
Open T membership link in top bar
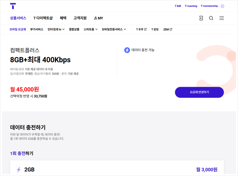tap(209, 6)
